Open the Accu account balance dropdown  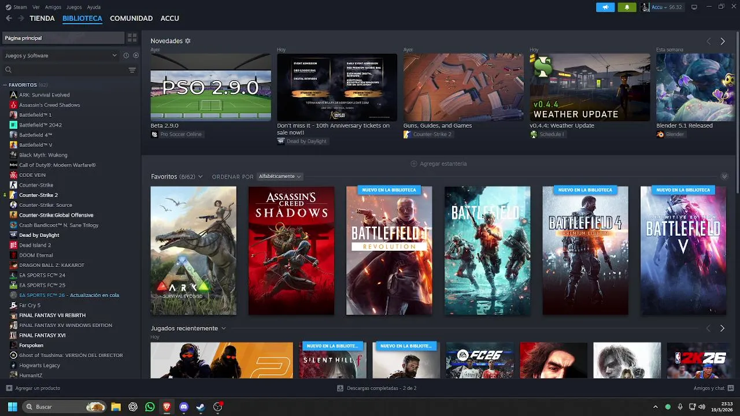pyautogui.click(x=667, y=7)
